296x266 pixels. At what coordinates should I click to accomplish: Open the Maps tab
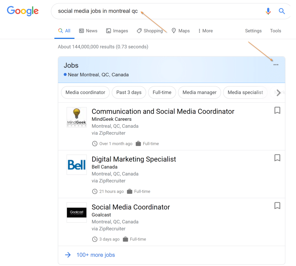181,31
